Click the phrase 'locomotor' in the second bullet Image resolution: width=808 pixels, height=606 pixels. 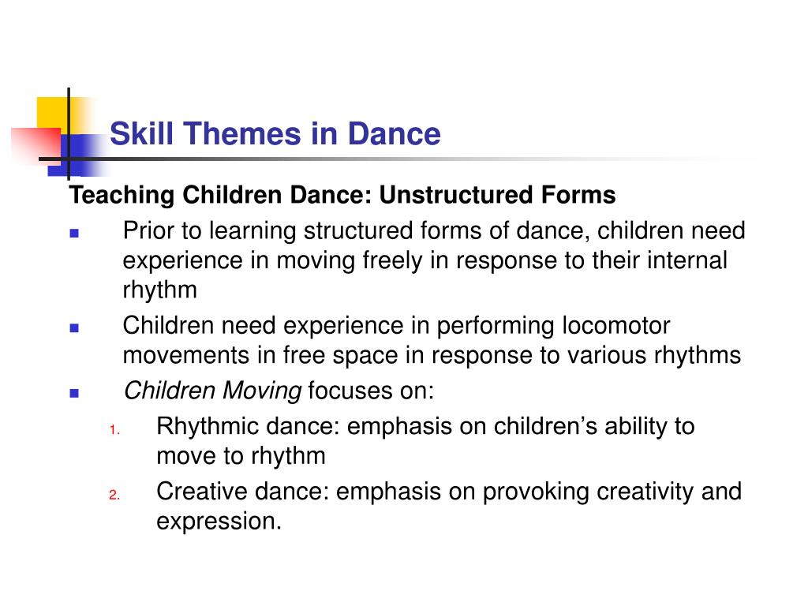615,326
